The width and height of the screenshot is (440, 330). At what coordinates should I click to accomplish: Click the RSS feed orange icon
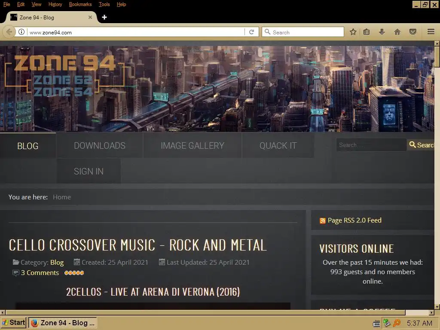[323, 221]
